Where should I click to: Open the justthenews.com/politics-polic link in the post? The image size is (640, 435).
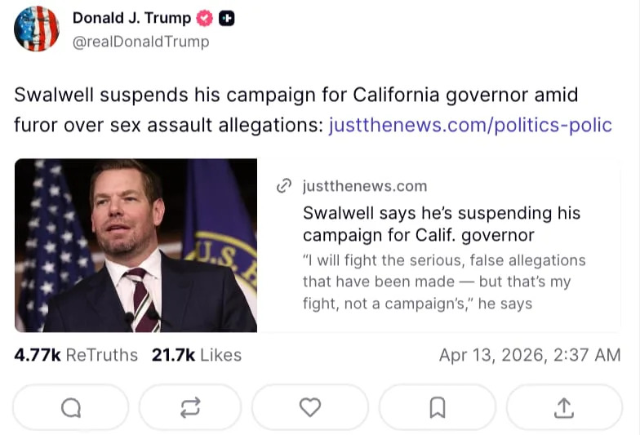[469, 125]
